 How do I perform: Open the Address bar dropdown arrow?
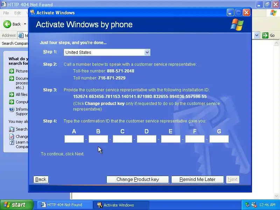257,35
